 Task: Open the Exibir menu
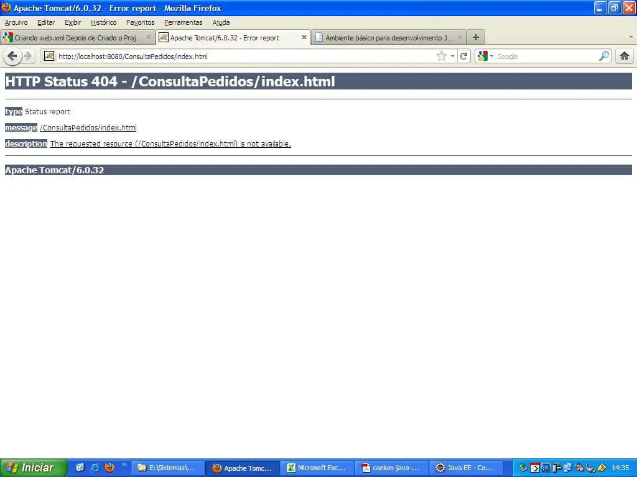coord(73,22)
